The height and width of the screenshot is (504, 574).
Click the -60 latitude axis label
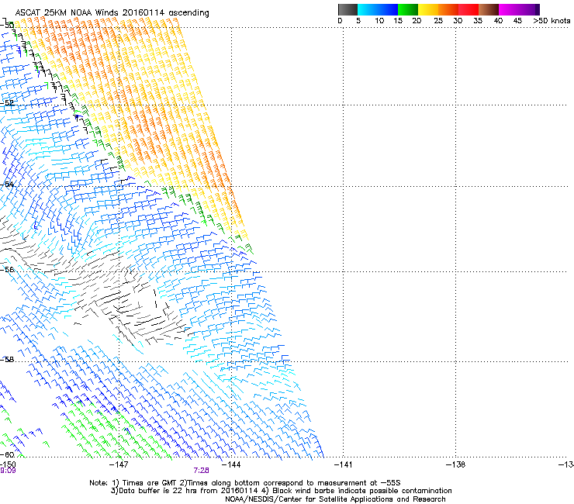pos(7,454)
